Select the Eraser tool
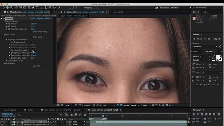This screenshot has width=224, height=126. [50, 8]
